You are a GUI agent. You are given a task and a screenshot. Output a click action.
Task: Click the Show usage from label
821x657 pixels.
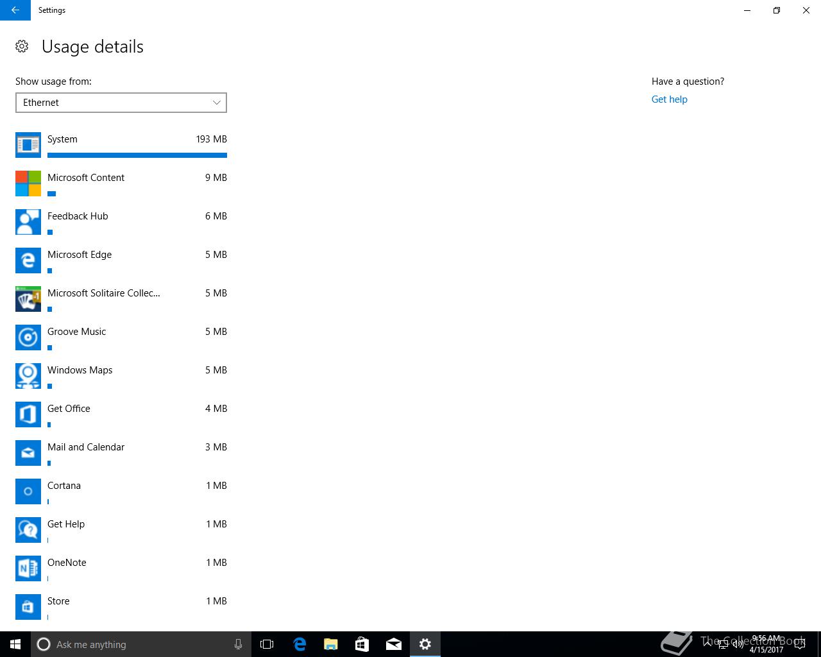click(x=53, y=81)
